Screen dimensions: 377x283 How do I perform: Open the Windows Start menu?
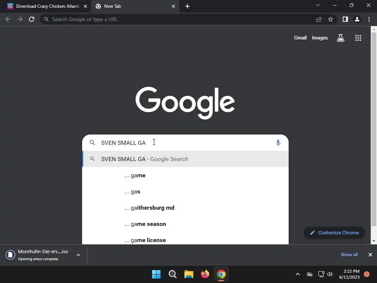pyautogui.click(x=156, y=274)
